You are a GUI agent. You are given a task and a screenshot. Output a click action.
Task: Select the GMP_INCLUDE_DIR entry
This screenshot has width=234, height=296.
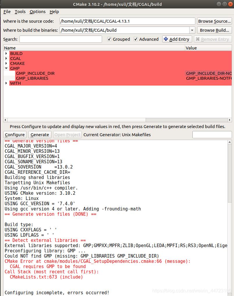[x=35, y=73]
